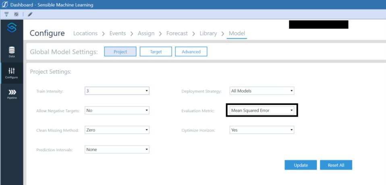
Task: Open the Optimize Horizon dropdown
Action: 262,130
